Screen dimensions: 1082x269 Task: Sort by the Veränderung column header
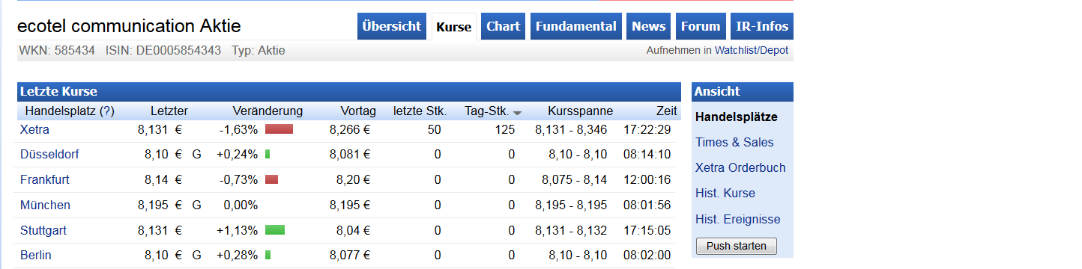268,111
